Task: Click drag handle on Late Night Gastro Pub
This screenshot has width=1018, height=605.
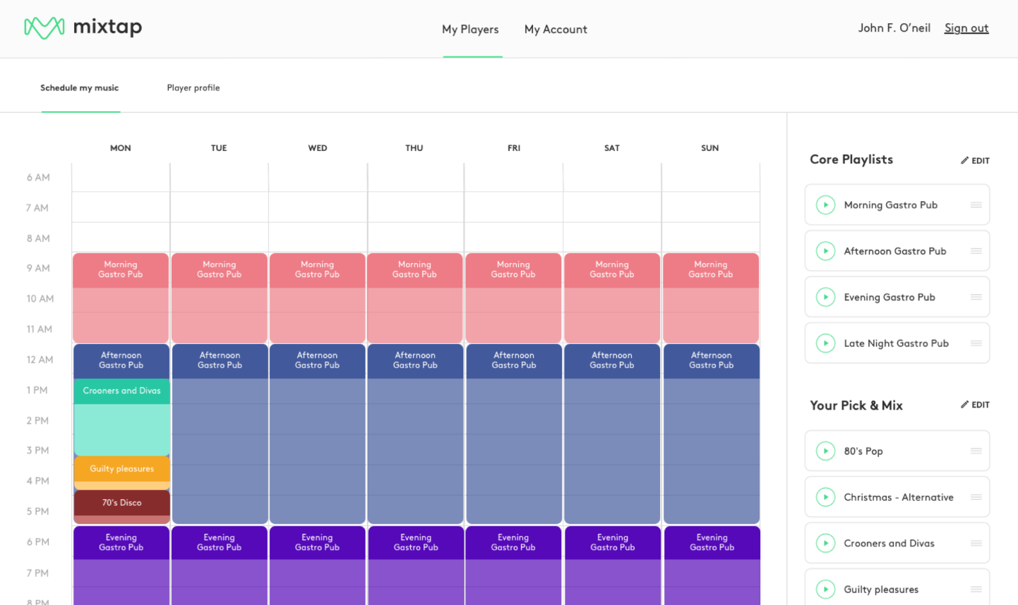Action: pyautogui.click(x=976, y=343)
